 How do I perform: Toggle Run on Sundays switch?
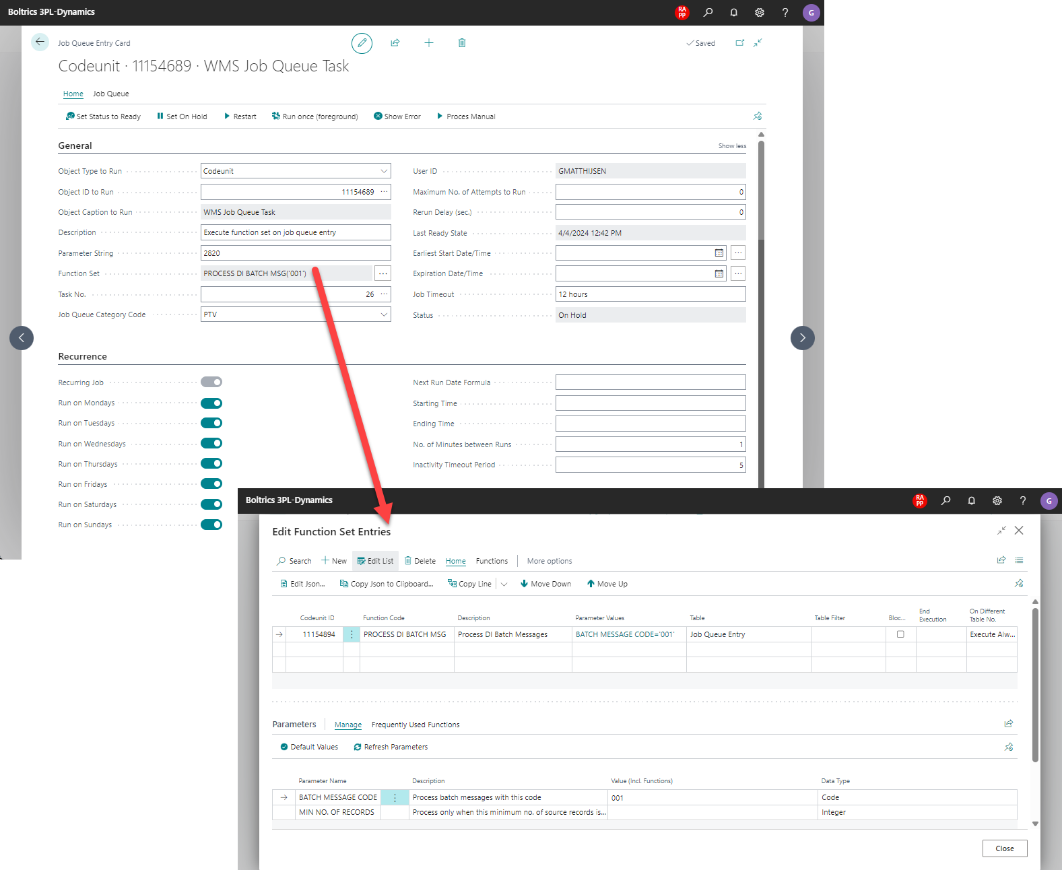point(211,525)
